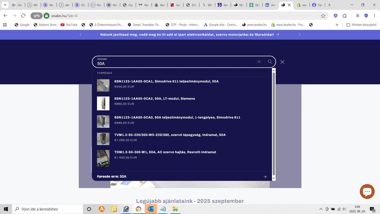Open the Shopify chat bubble
The width and height of the screenshot is (380, 214).
click(x=367, y=191)
